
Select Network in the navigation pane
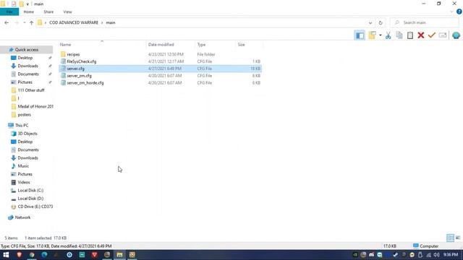click(22, 217)
